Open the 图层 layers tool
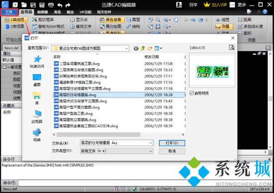Image resolution: width=274 pixels, height=193 pixels. point(133,20)
